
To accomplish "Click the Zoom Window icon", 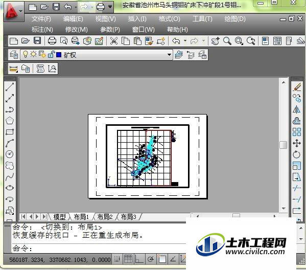I will [239, 41].
